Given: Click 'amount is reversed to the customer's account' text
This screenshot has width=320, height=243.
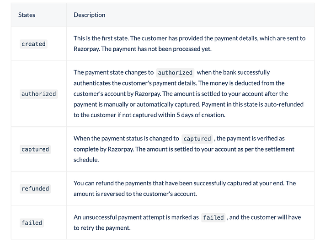Looking at the screenshot, I should tap(135, 194).
